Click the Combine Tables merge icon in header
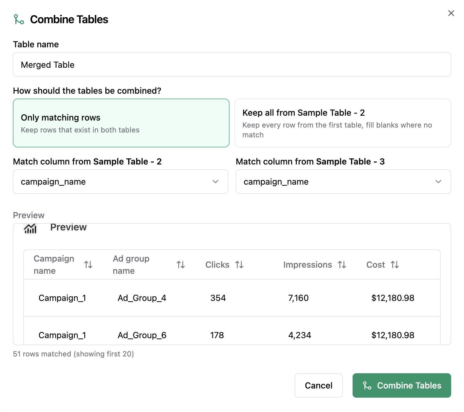This screenshot has width=464, height=412. point(19,20)
